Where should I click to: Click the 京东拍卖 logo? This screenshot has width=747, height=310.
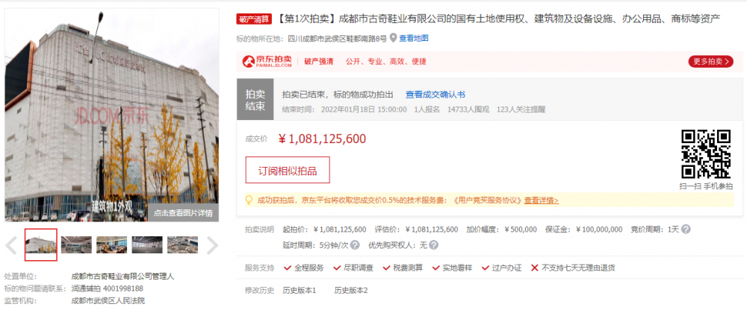(x=267, y=61)
